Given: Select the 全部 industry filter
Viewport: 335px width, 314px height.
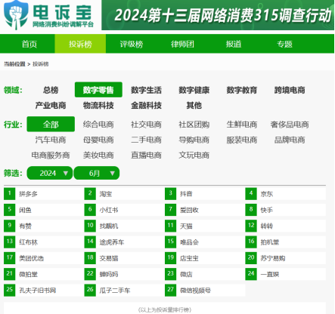Looking at the screenshot, I should [x=51, y=124].
